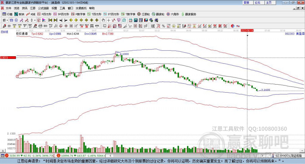Viewport: 305px width, 164px height.
Task: Select the circular target drawing tool
Action: 61,26
